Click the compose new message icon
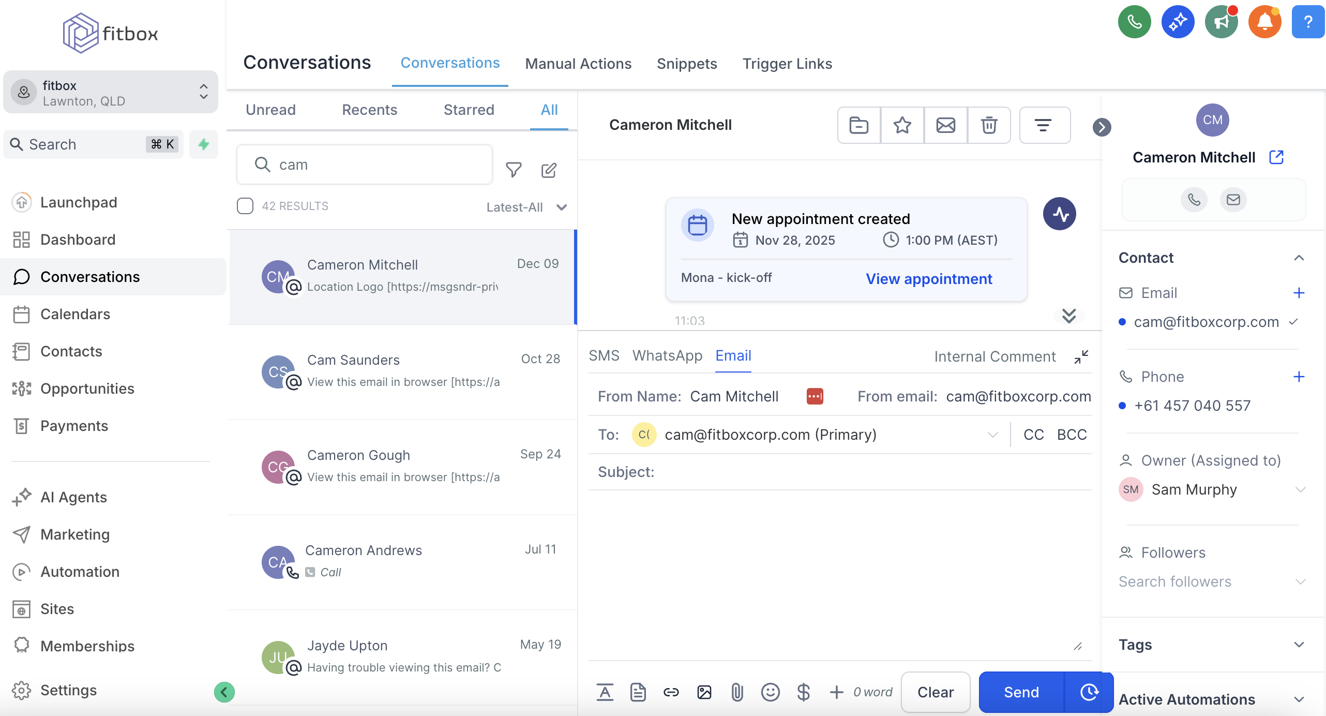Viewport: 1326px width, 716px height. pyautogui.click(x=549, y=170)
